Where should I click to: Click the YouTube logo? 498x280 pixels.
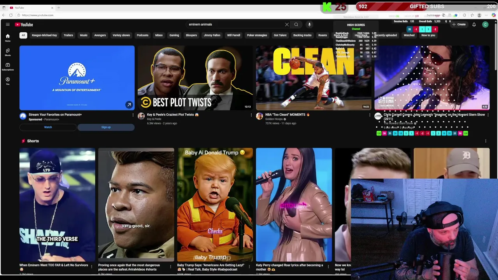tap(24, 24)
